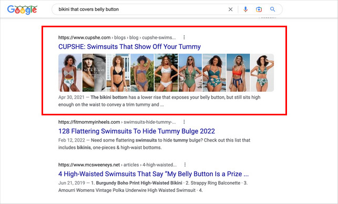The image size is (338, 204).
Task: Open thumbnail of the orange top striped bikini
Action: click(x=239, y=73)
